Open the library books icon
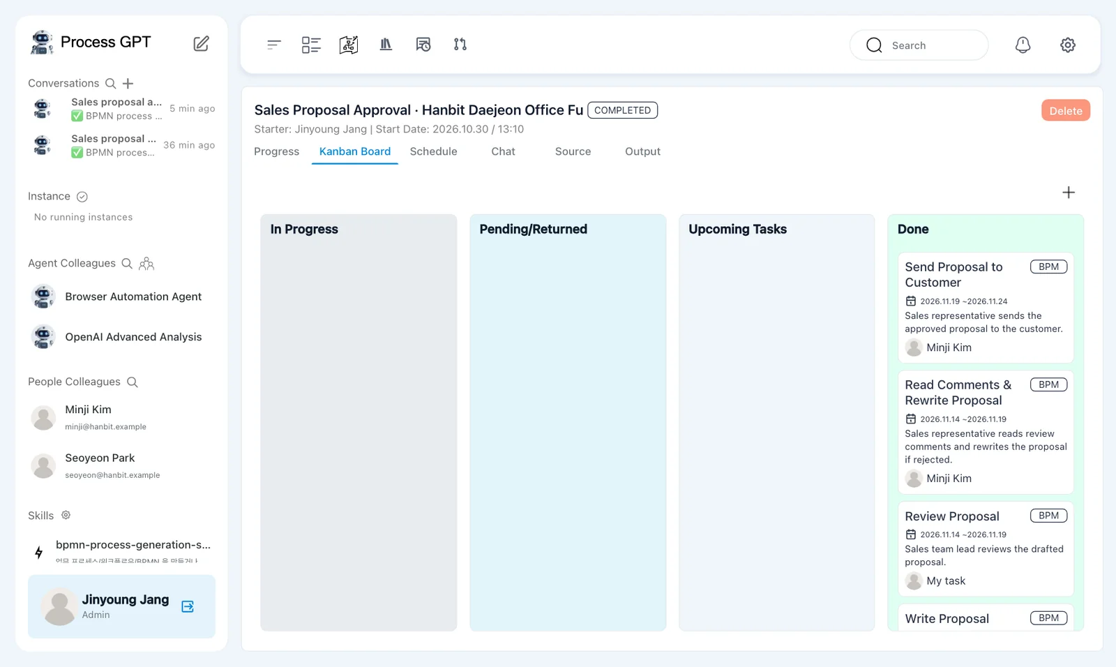The image size is (1116, 667). tap(386, 45)
